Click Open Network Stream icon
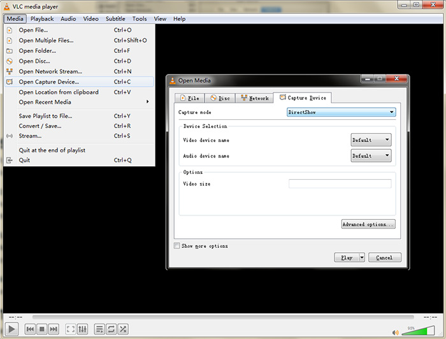 point(10,71)
